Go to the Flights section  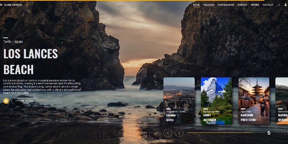(242, 5)
